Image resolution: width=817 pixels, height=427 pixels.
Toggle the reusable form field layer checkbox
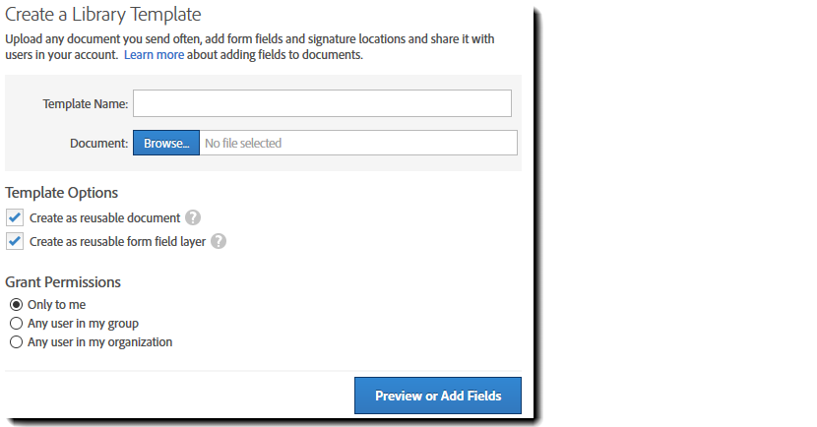pos(15,241)
